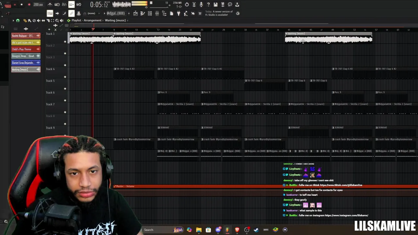The width and height of the screenshot is (418, 235).
Task: Click Waiting [music] breadcrumb
Action: 115,20
